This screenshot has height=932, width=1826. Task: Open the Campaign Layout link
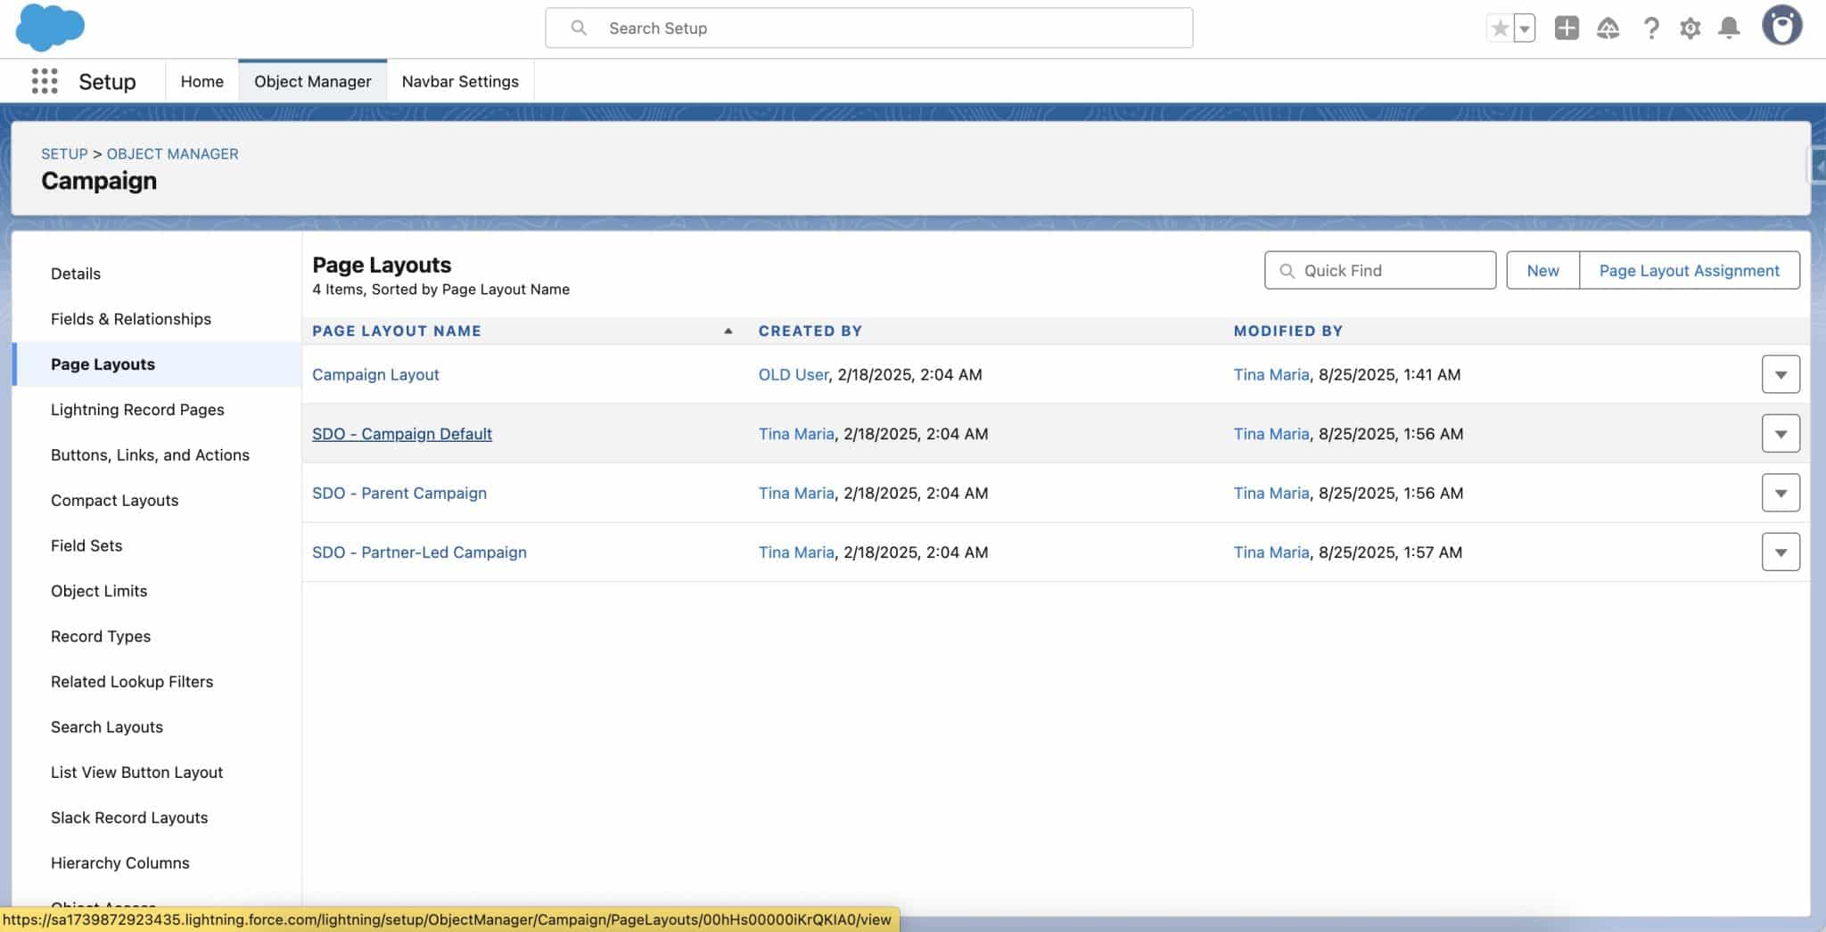(x=375, y=375)
